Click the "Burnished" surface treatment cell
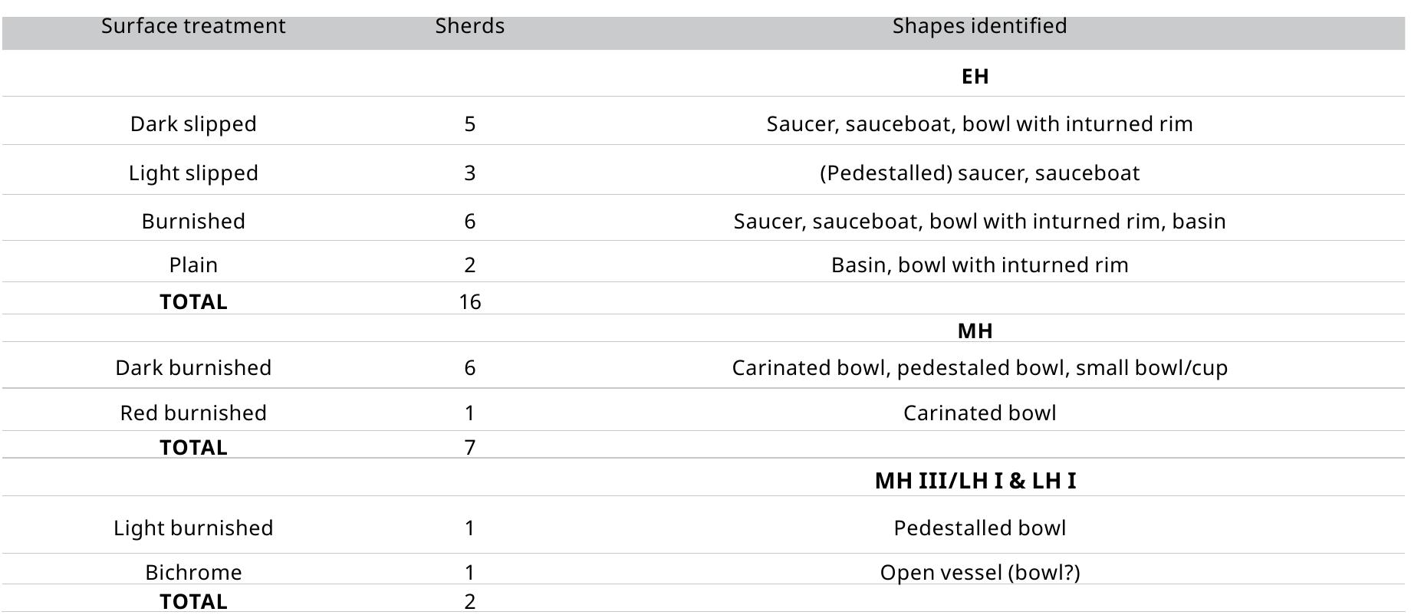1411x615 pixels. 193,222
